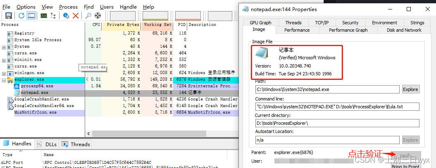Click the wininit.exe process icon

(10, 60)
